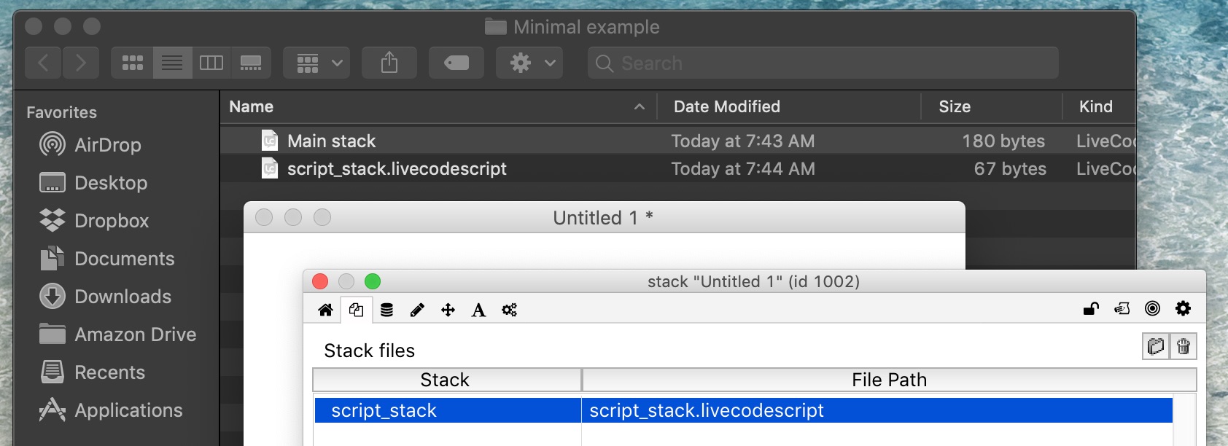Open the Advanced (gears) inspector tab

tap(509, 310)
